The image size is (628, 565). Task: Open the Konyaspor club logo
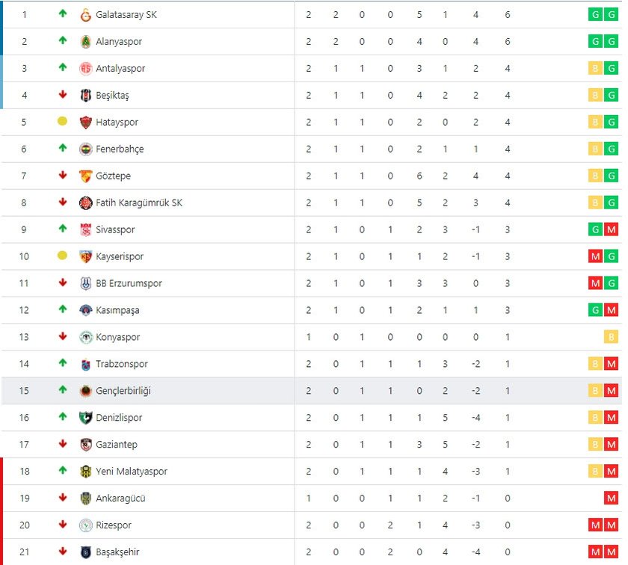click(86, 337)
